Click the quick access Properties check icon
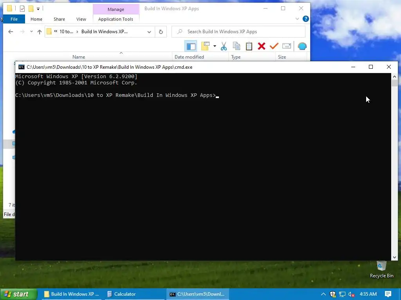 pyautogui.click(x=22, y=9)
